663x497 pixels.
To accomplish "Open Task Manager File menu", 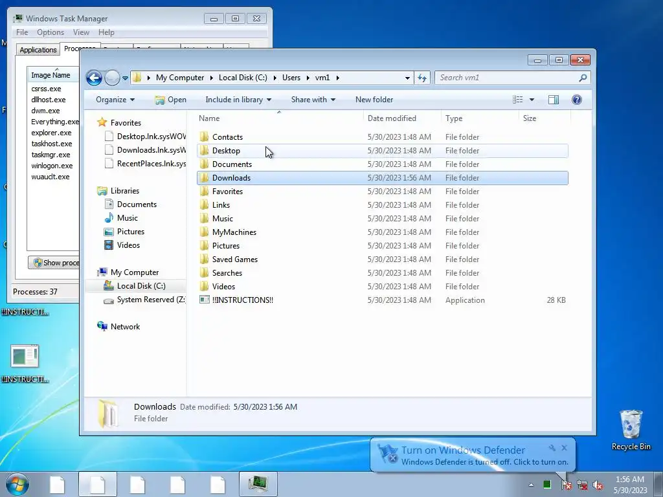I will [22, 32].
